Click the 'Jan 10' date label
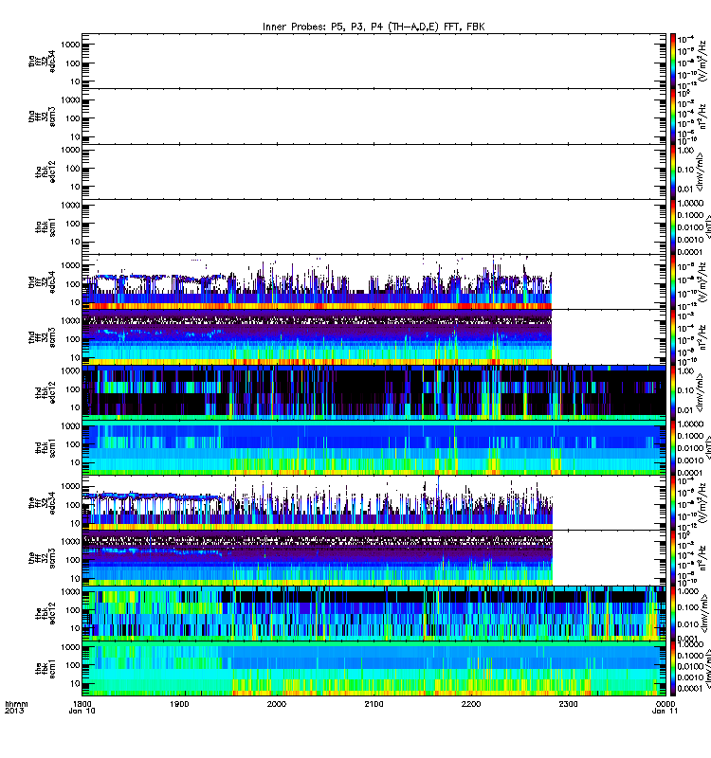The height and width of the screenshot is (758, 711). 82,711
